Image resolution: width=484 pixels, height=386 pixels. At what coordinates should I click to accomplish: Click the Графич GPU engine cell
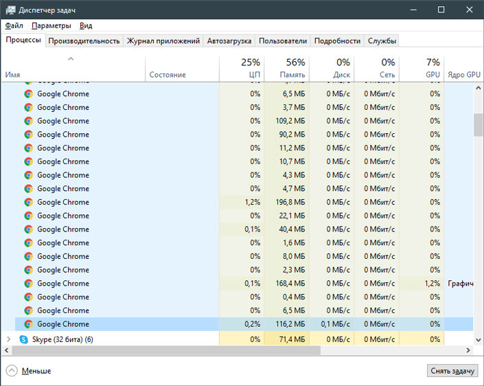460,283
